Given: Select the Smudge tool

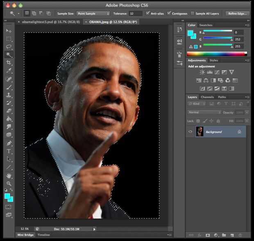Looking at the screenshot, I should pos(9,127).
